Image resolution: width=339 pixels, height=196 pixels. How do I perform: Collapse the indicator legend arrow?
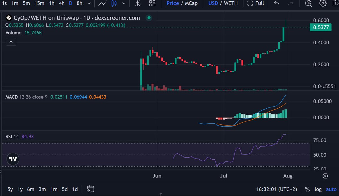click(11, 42)
